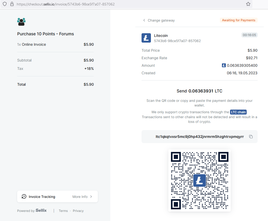Open Invoice Tracking panel
The width and height of the screenshot is (268, 221).
tap(58, 196)
